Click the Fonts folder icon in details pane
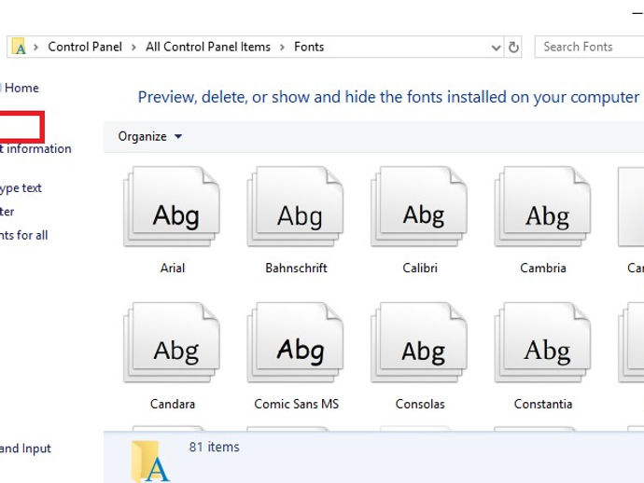Screen dimensions: 644x483 pos(150,462)
